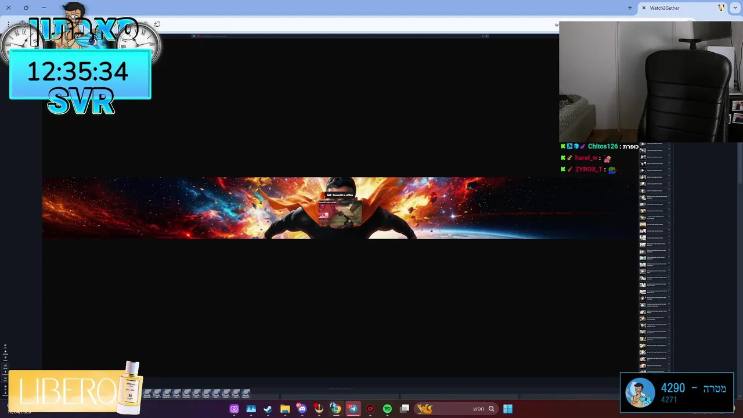Open Discord from the taskbar
This screenshot has width=743, height=418.
point(302,409)
